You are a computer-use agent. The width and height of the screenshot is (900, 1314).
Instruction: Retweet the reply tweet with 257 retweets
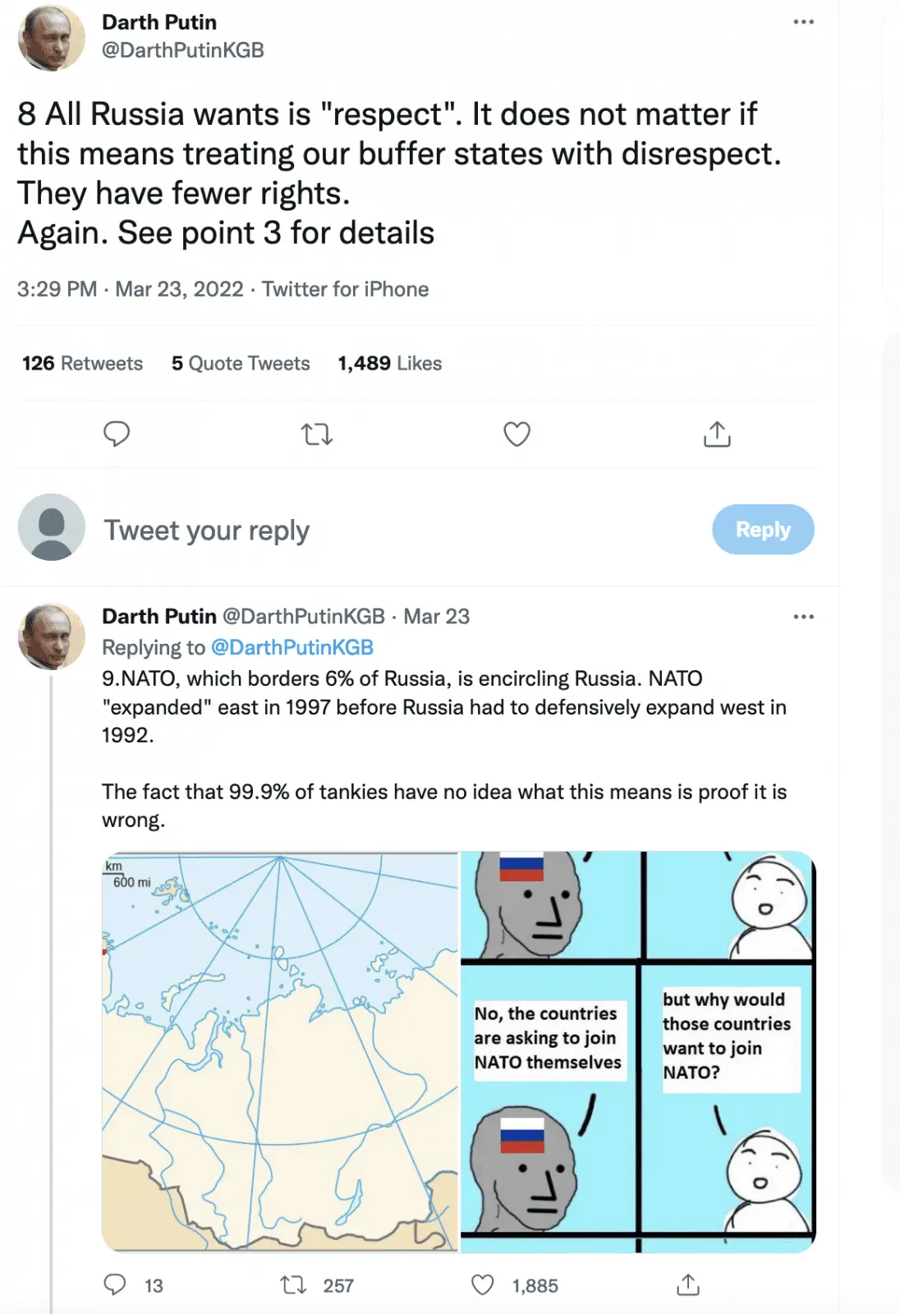[x=293, y=1284]
